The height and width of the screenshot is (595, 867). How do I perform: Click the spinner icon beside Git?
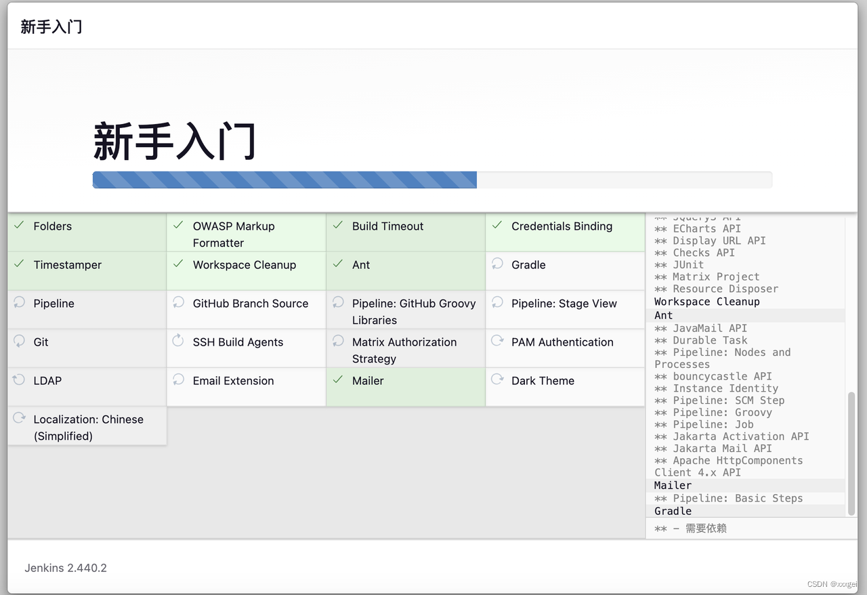click(19, 340)
